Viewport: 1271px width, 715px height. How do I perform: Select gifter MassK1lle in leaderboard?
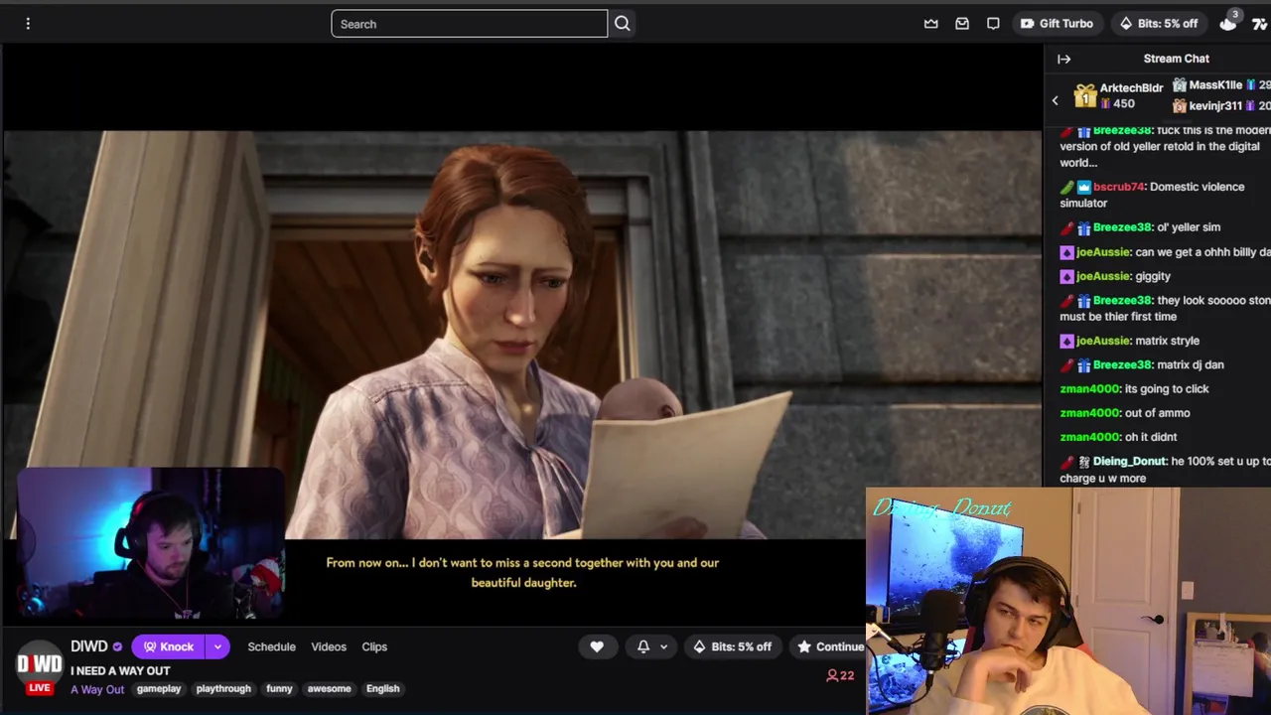[1221, 85]
